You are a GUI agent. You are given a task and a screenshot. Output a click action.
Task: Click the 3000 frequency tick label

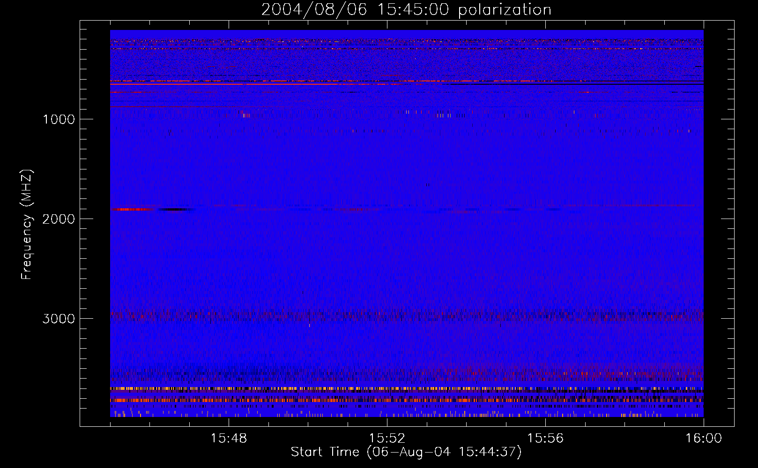point(59,319)
